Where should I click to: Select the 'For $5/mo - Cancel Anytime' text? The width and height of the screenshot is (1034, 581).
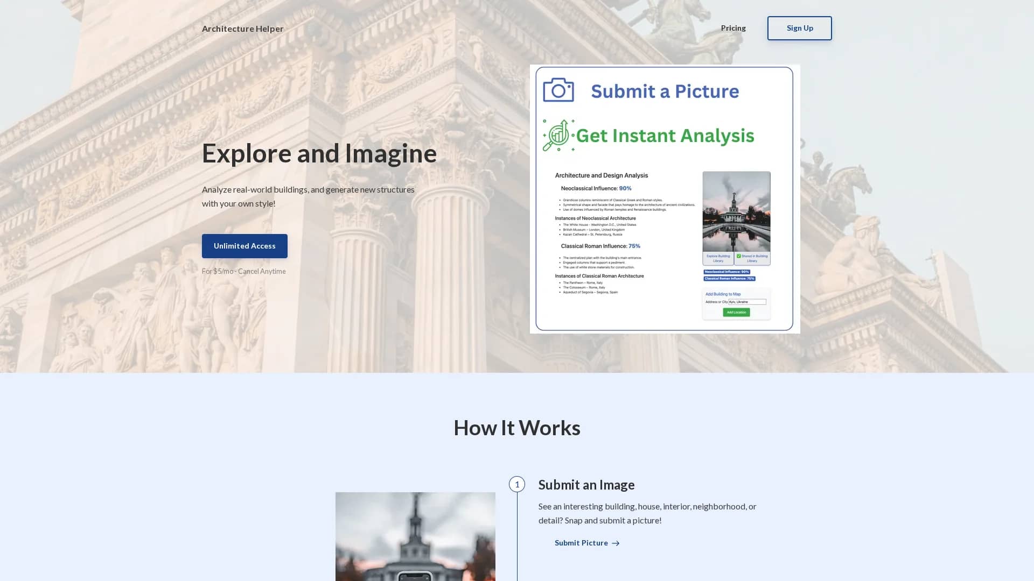click(244, 271)
